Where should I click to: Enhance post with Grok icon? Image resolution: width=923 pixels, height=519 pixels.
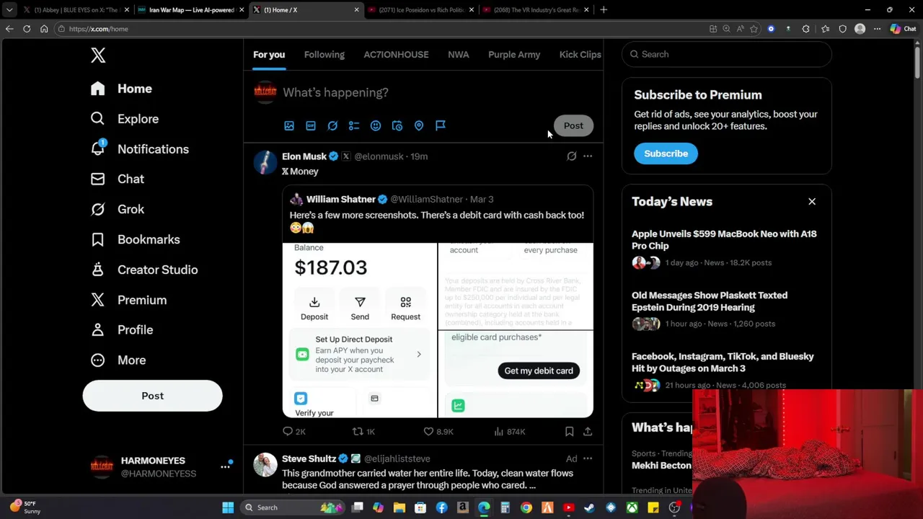pyautogui.click(x=332, y=125)
